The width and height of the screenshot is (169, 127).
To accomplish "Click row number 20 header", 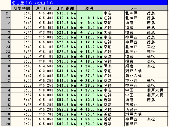I will click(6, 124).
